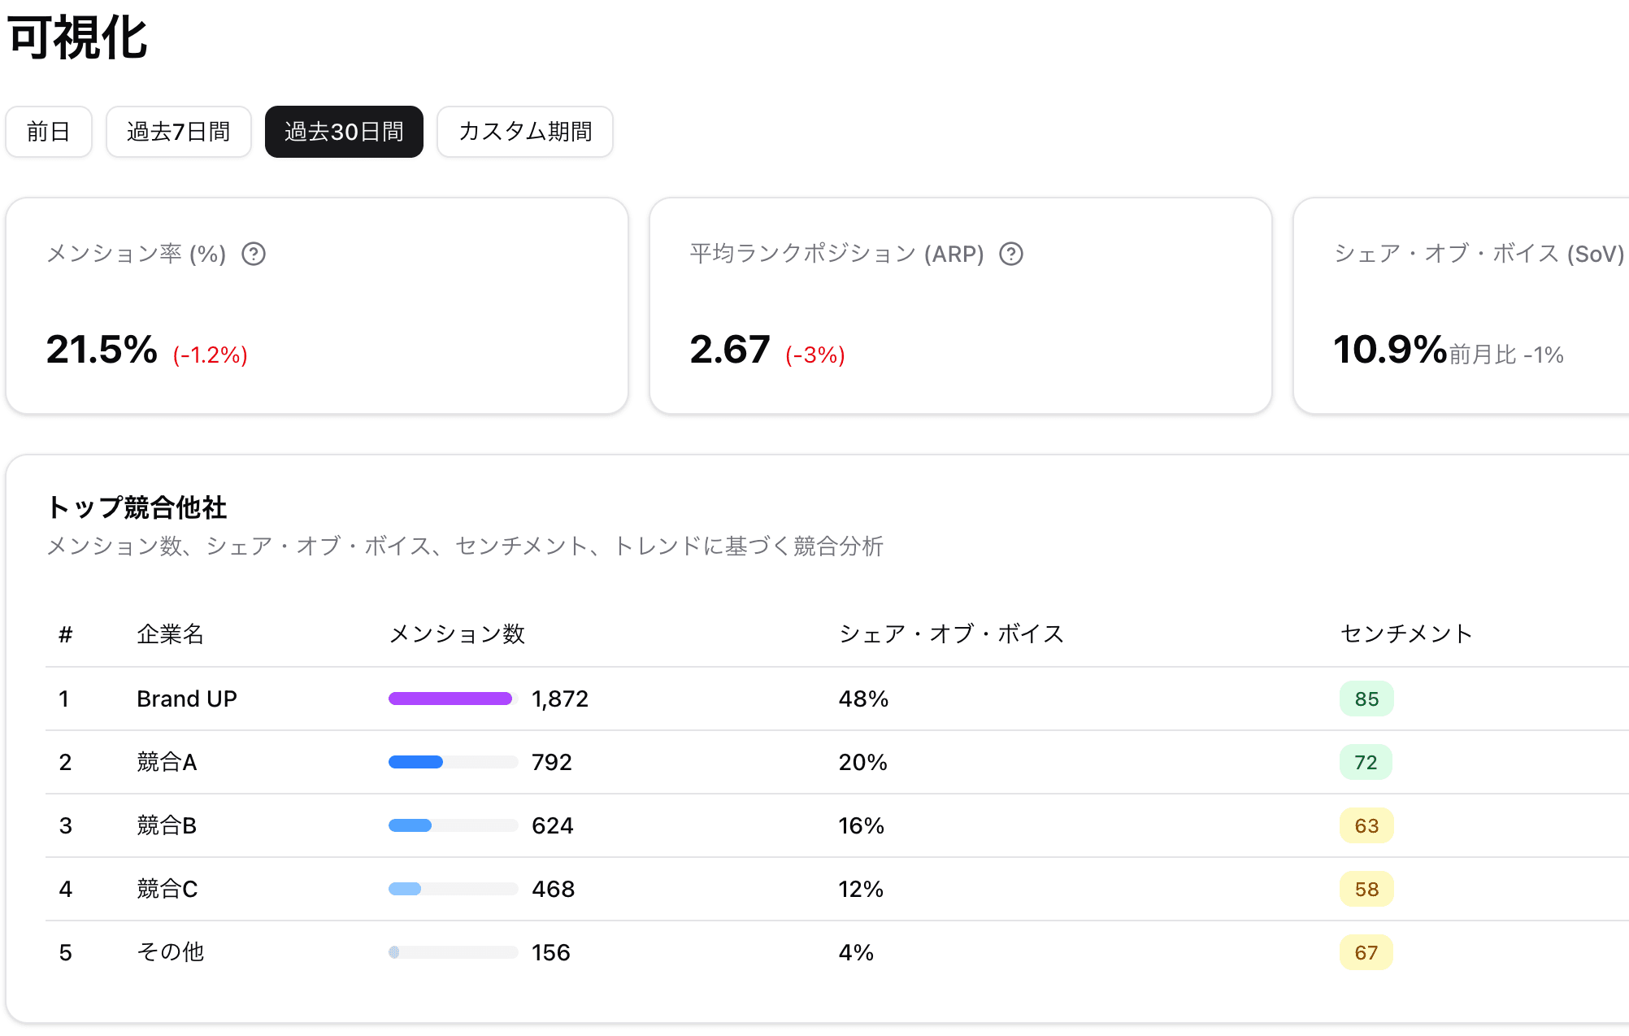1629x1036 pixels.
Task: Click 競合A sentiment score 72
Action: pyautogui.click(x=1366, y=762)
